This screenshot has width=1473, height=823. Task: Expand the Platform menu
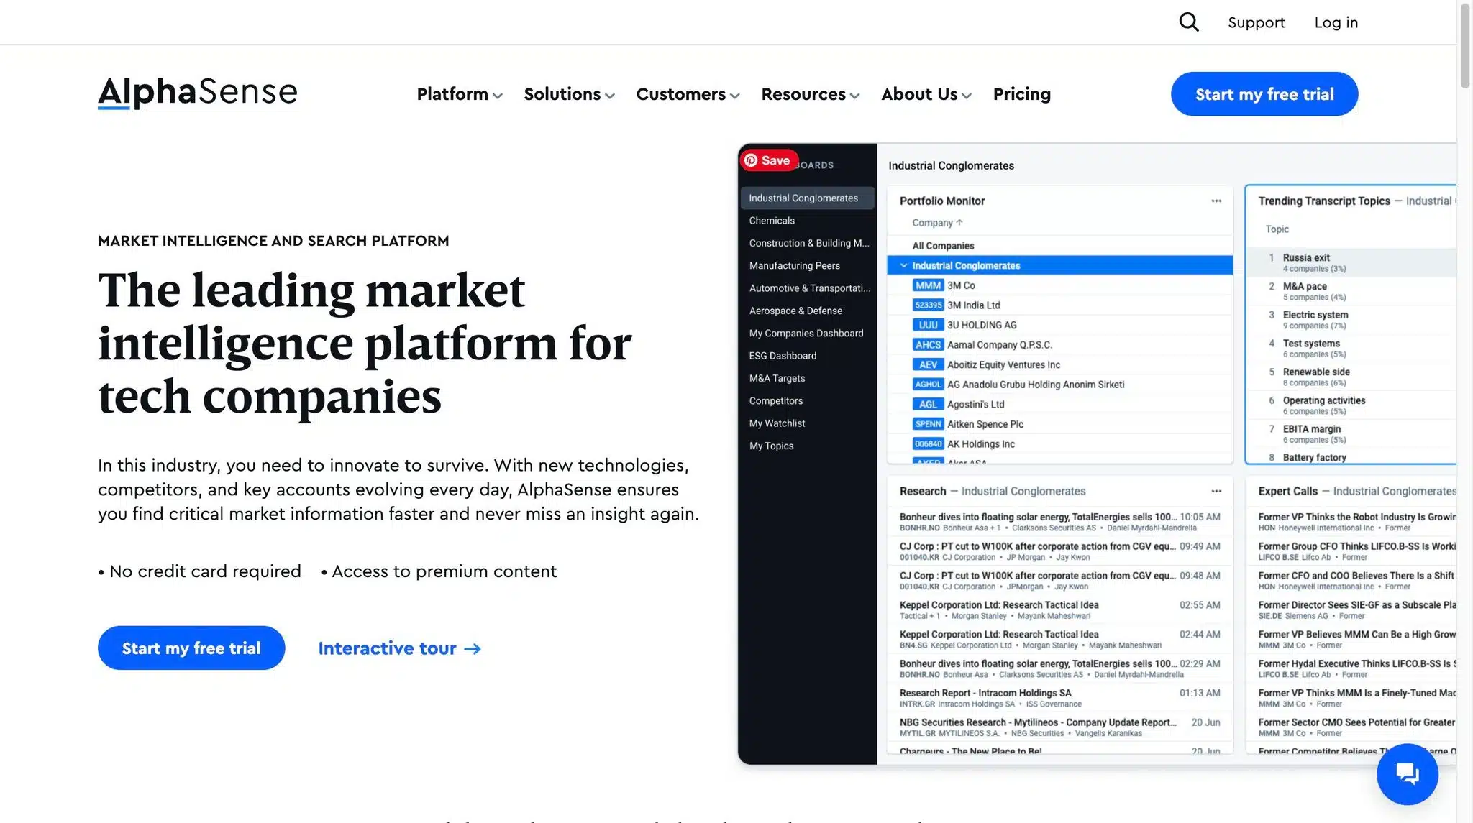tap(459, 94)
